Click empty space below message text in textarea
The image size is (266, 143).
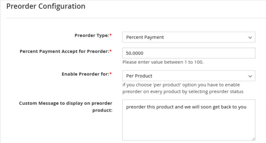188,127
